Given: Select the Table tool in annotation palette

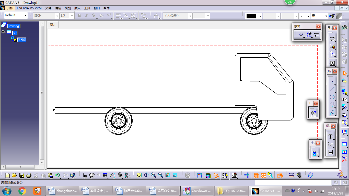Looking at the screenshot, I should click(331, 152).
